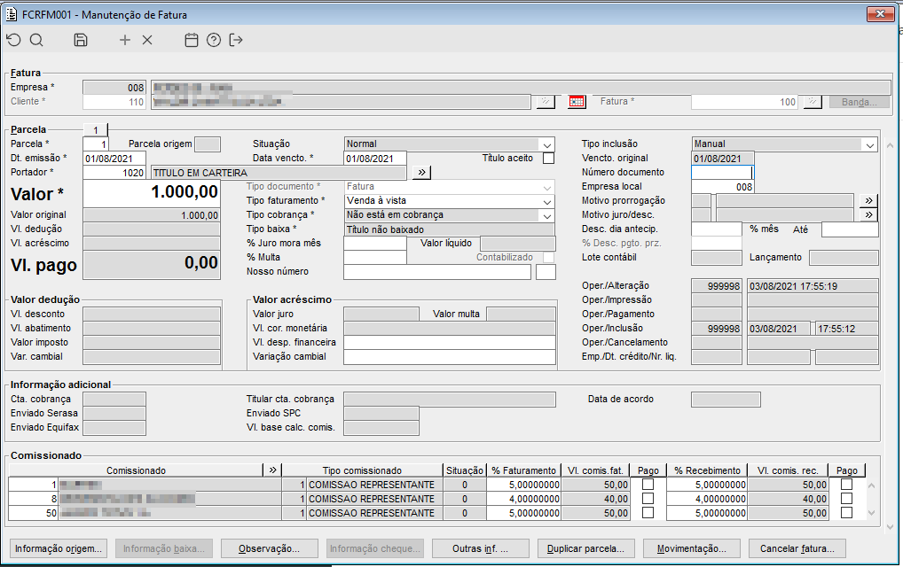Viewport: 903px width, 567px height.
Task: Open the calendar icon in toolbar
Action: point(191,40)
